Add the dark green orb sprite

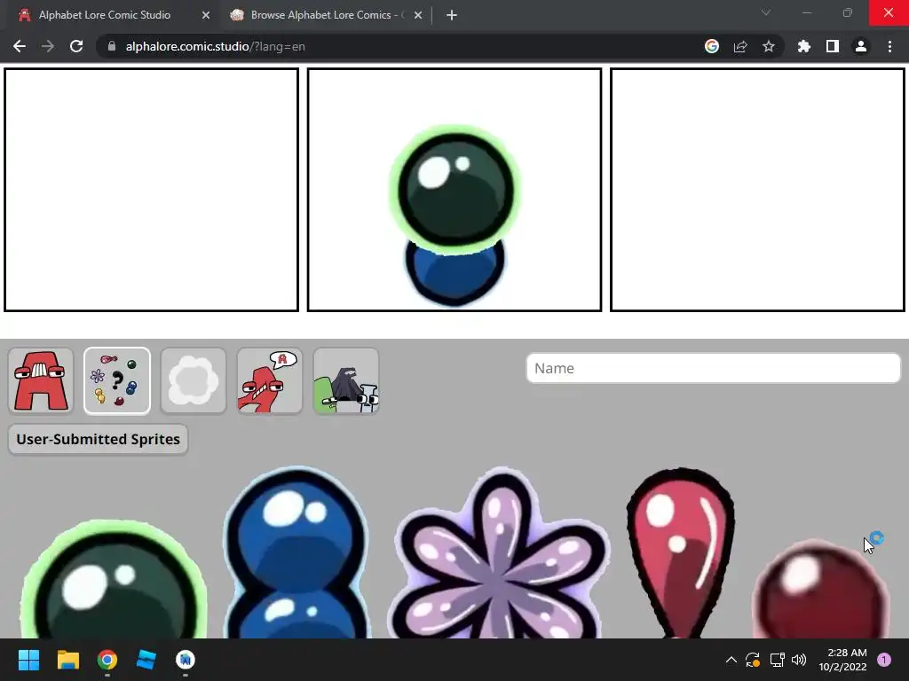coord(115,581)
